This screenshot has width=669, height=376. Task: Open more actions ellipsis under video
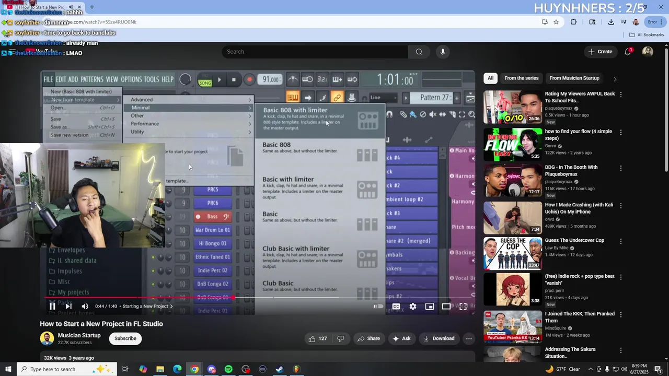[x=469, y=338]
